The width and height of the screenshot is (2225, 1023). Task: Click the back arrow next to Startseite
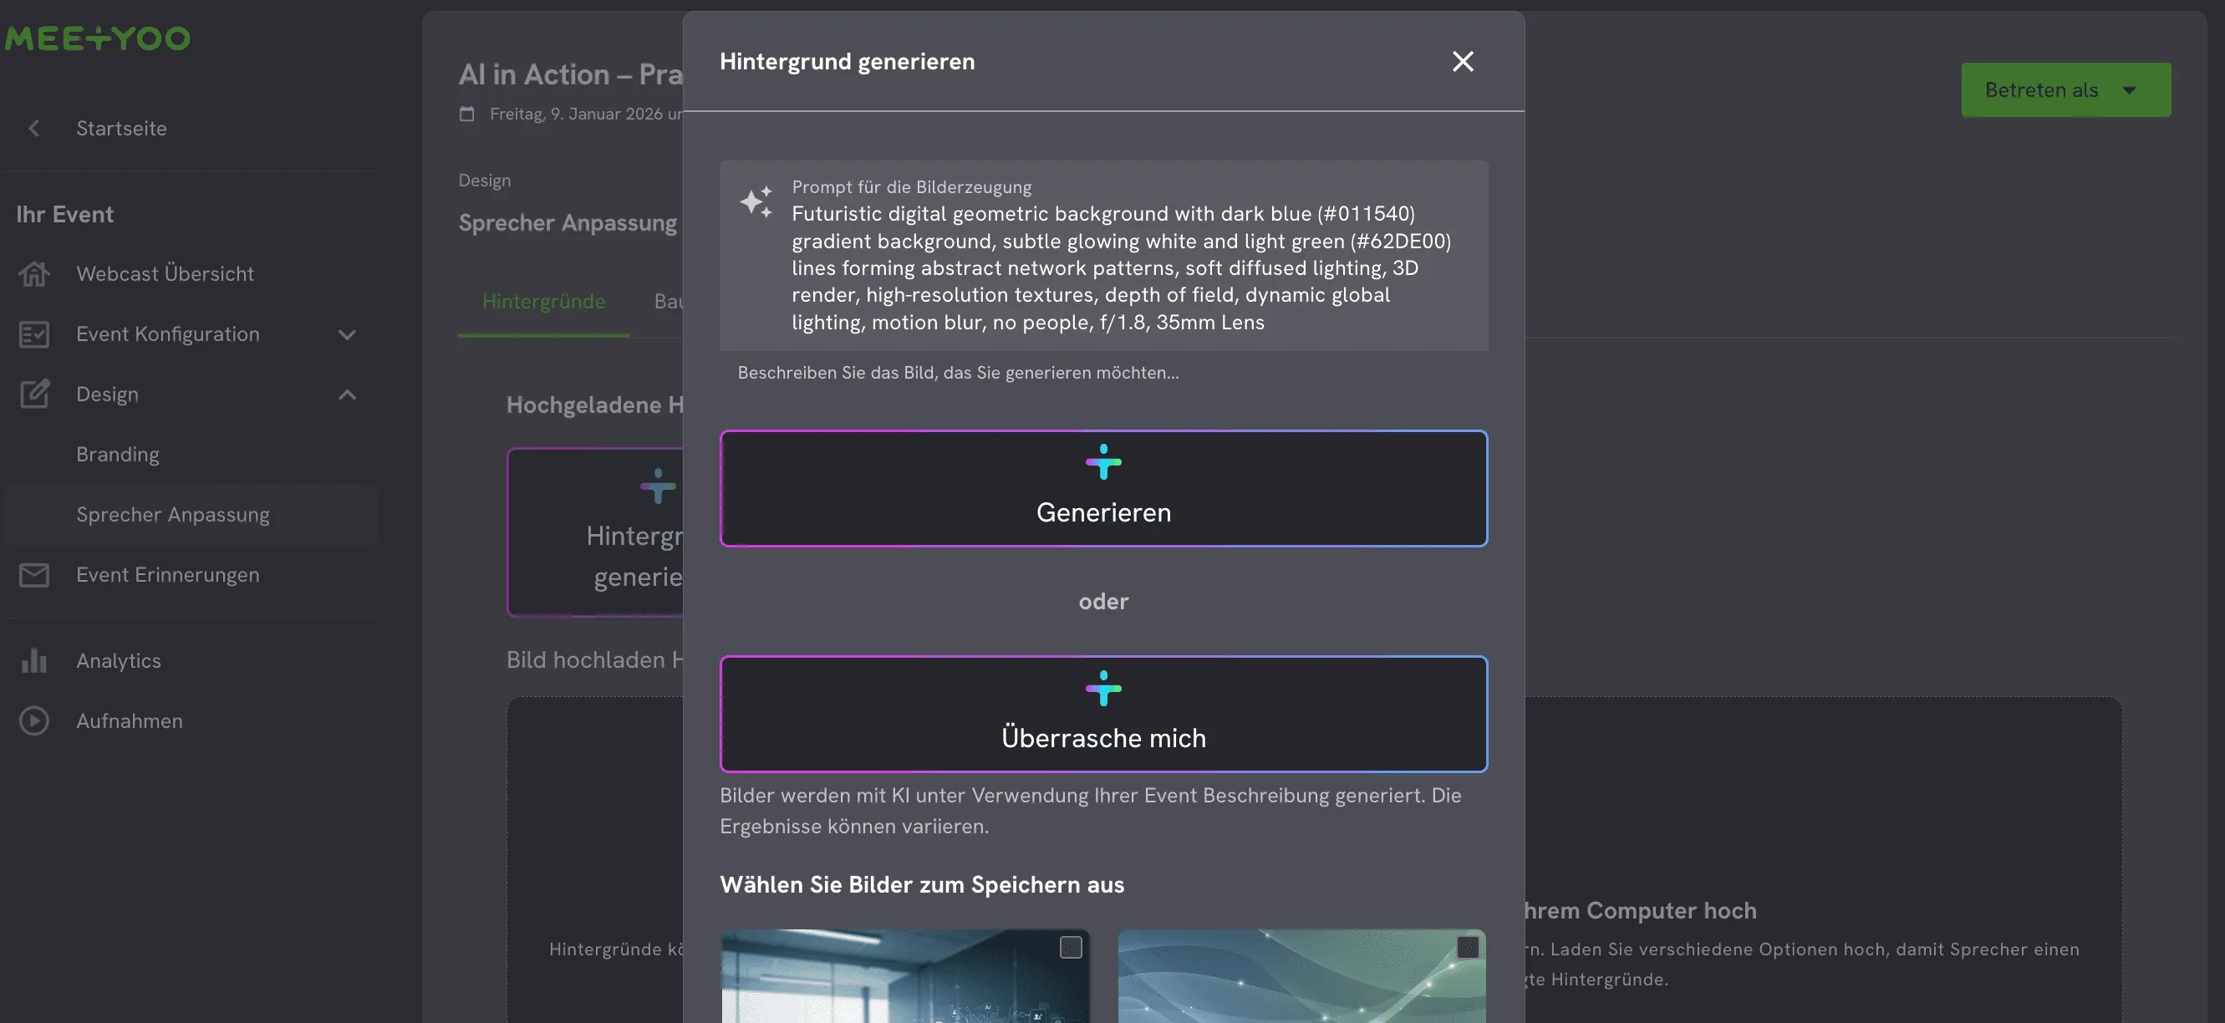(x=33, y=128)
